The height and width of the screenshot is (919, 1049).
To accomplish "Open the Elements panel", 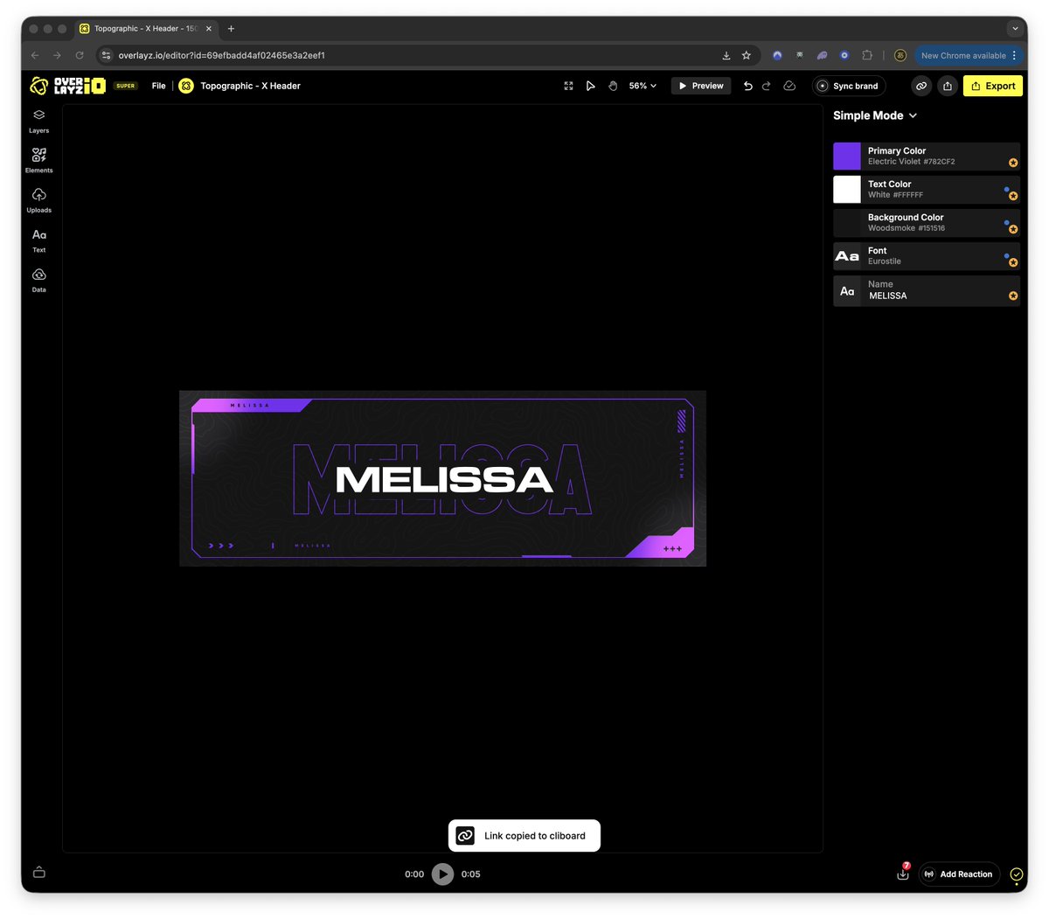I will tap(38, 160).
